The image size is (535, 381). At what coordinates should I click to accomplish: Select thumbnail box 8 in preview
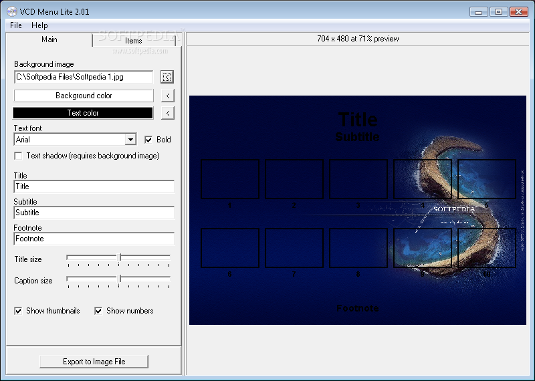tap(358, 248)
